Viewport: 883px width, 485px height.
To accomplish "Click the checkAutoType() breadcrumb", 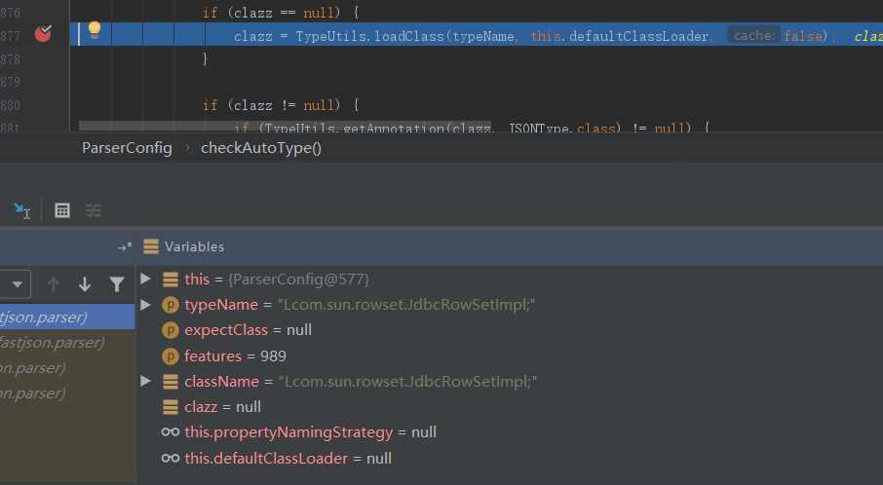I will pos(260,148).
